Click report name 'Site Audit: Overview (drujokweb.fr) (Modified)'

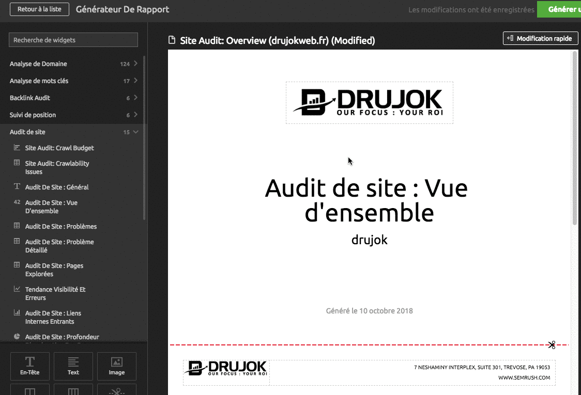(278, 40)
